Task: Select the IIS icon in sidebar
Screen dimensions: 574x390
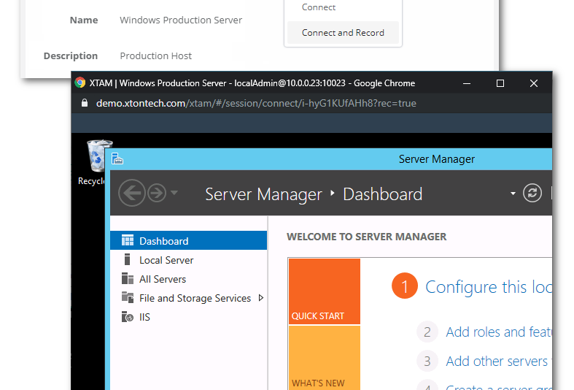Action: [128, 317]
